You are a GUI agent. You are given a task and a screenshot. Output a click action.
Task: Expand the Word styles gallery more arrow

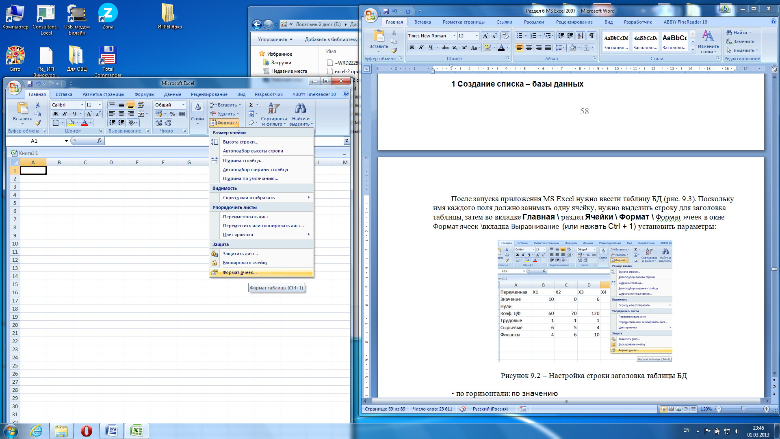pos(693,50)
